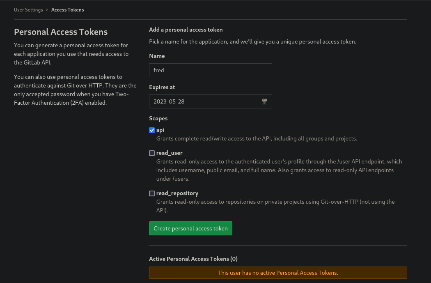Uncheck the api scope checkbox
The width and height of the screenshot is (431, 283).
click(152, 130)
